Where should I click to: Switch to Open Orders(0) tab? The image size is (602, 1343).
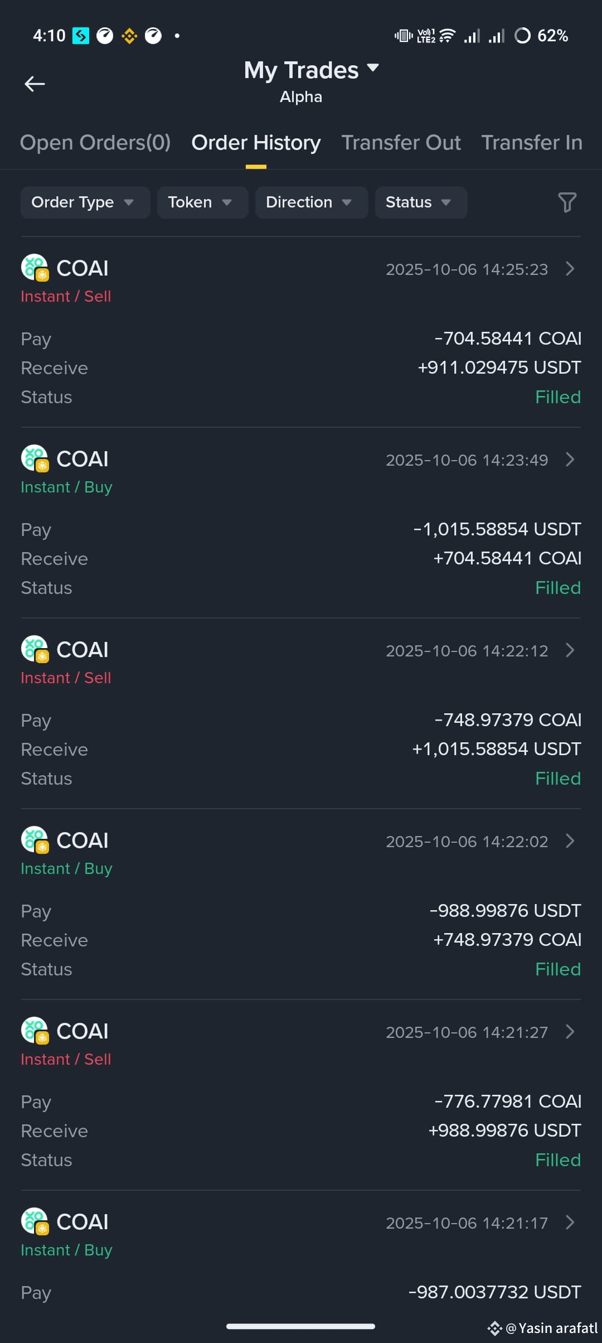tap(95, 143)
